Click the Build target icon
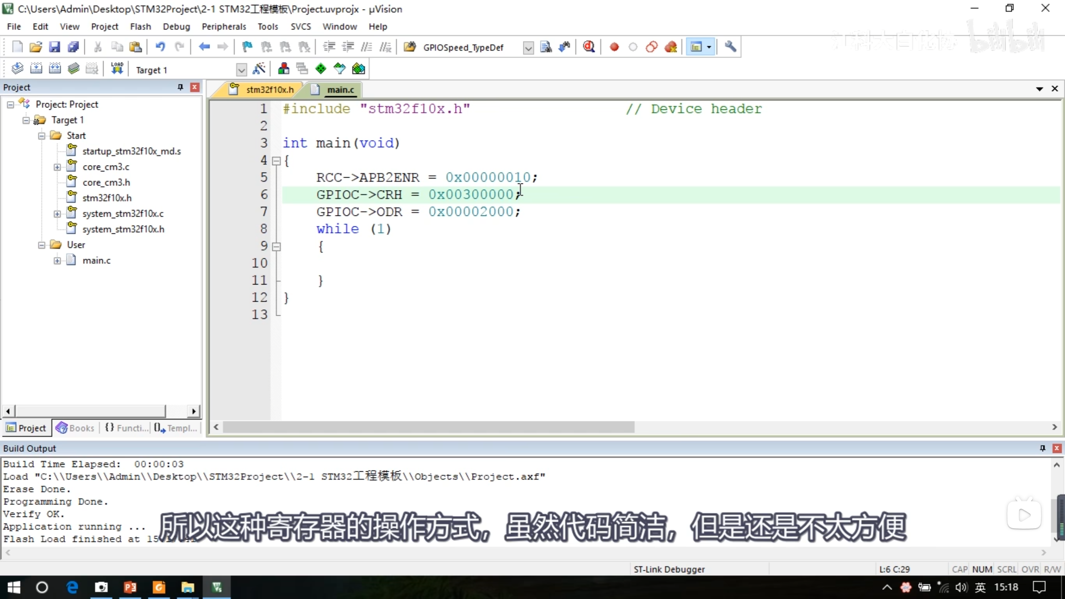Image resolution: width=1065 pixels, height=599 pixels. 36,69
